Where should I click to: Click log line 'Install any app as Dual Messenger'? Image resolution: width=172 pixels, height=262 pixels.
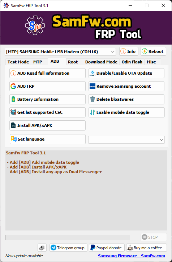click(x=66, y=172)
